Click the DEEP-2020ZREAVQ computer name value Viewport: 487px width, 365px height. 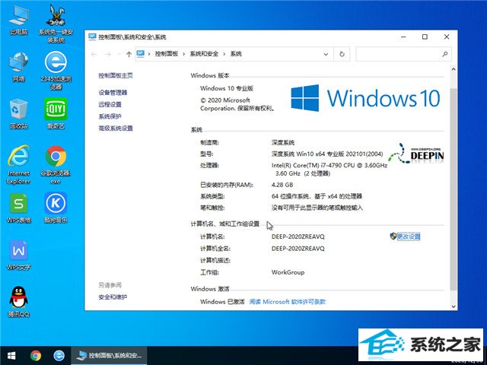pyautogui.click(x=298, y=236)
